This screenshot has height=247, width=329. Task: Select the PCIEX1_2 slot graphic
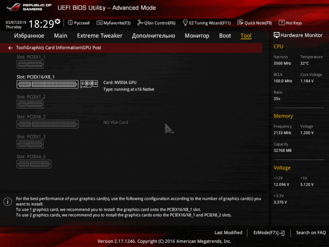[x=30, y=104]
